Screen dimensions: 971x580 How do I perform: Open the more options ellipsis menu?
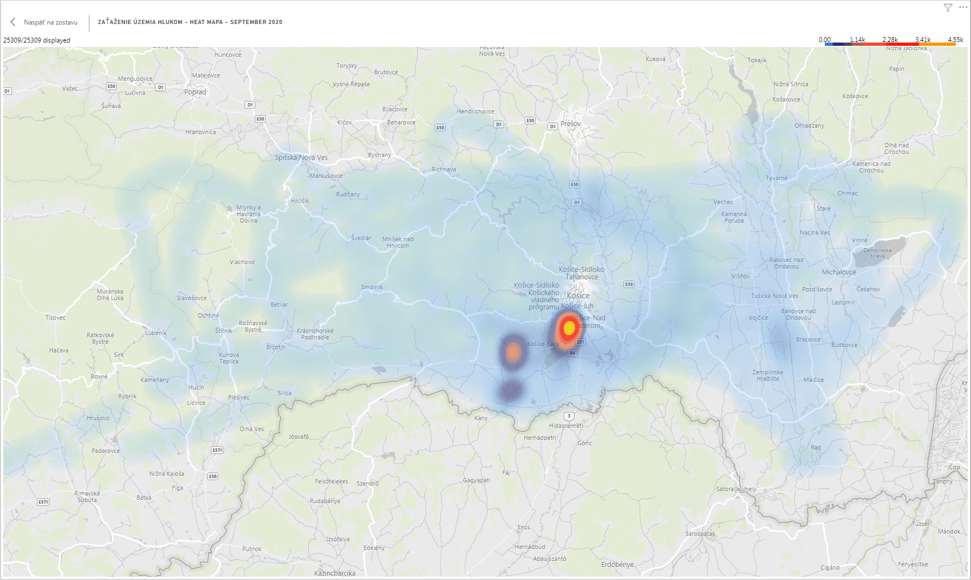962,8
